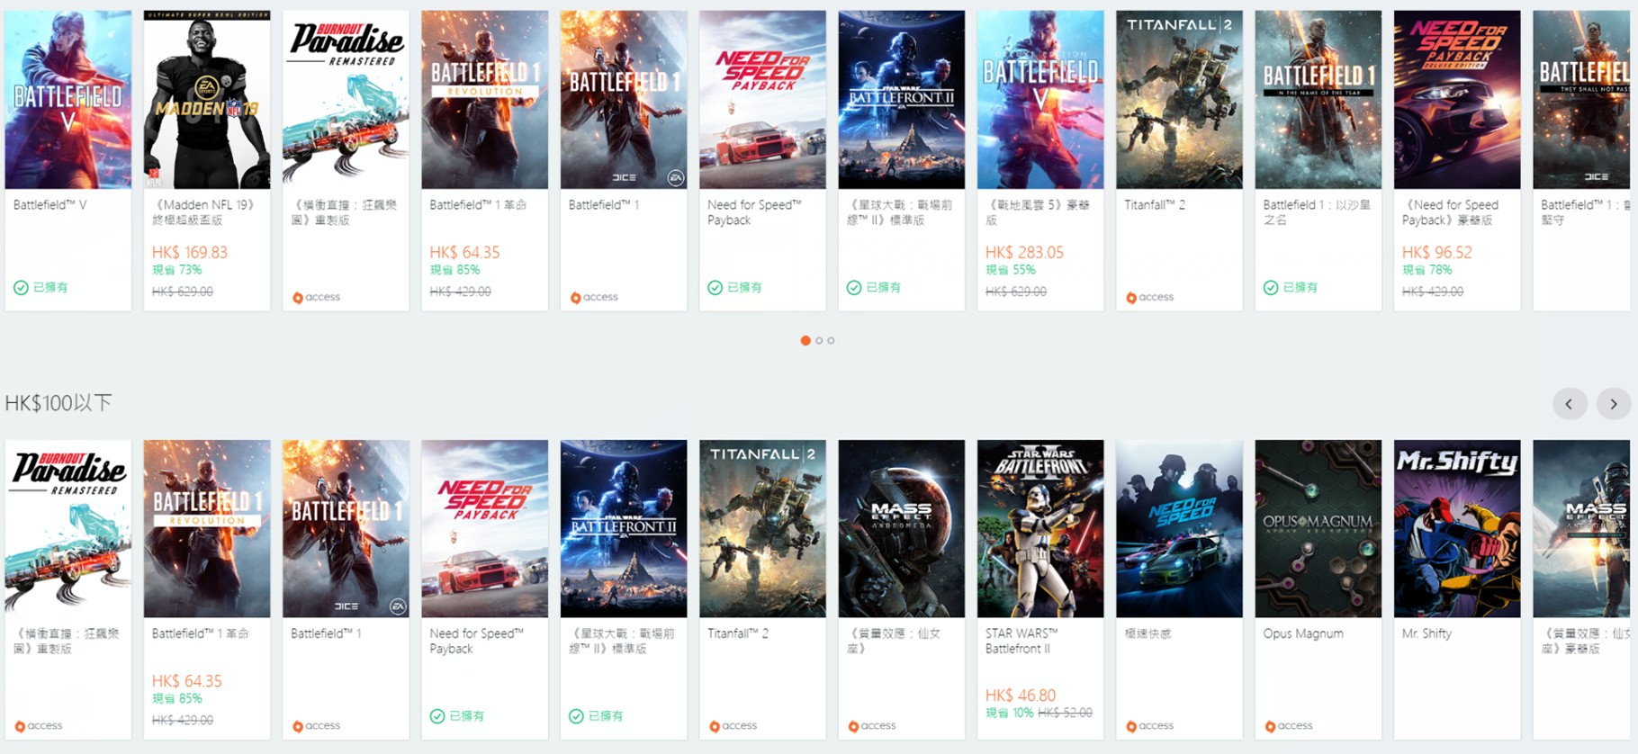
Task: Open the Opus Magnum cover art
Action: [1318, 528]
